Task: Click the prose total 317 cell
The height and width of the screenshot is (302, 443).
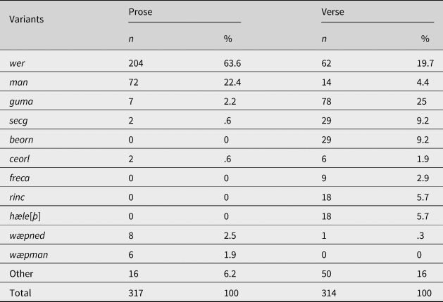Action: click(x=135, y=291)
